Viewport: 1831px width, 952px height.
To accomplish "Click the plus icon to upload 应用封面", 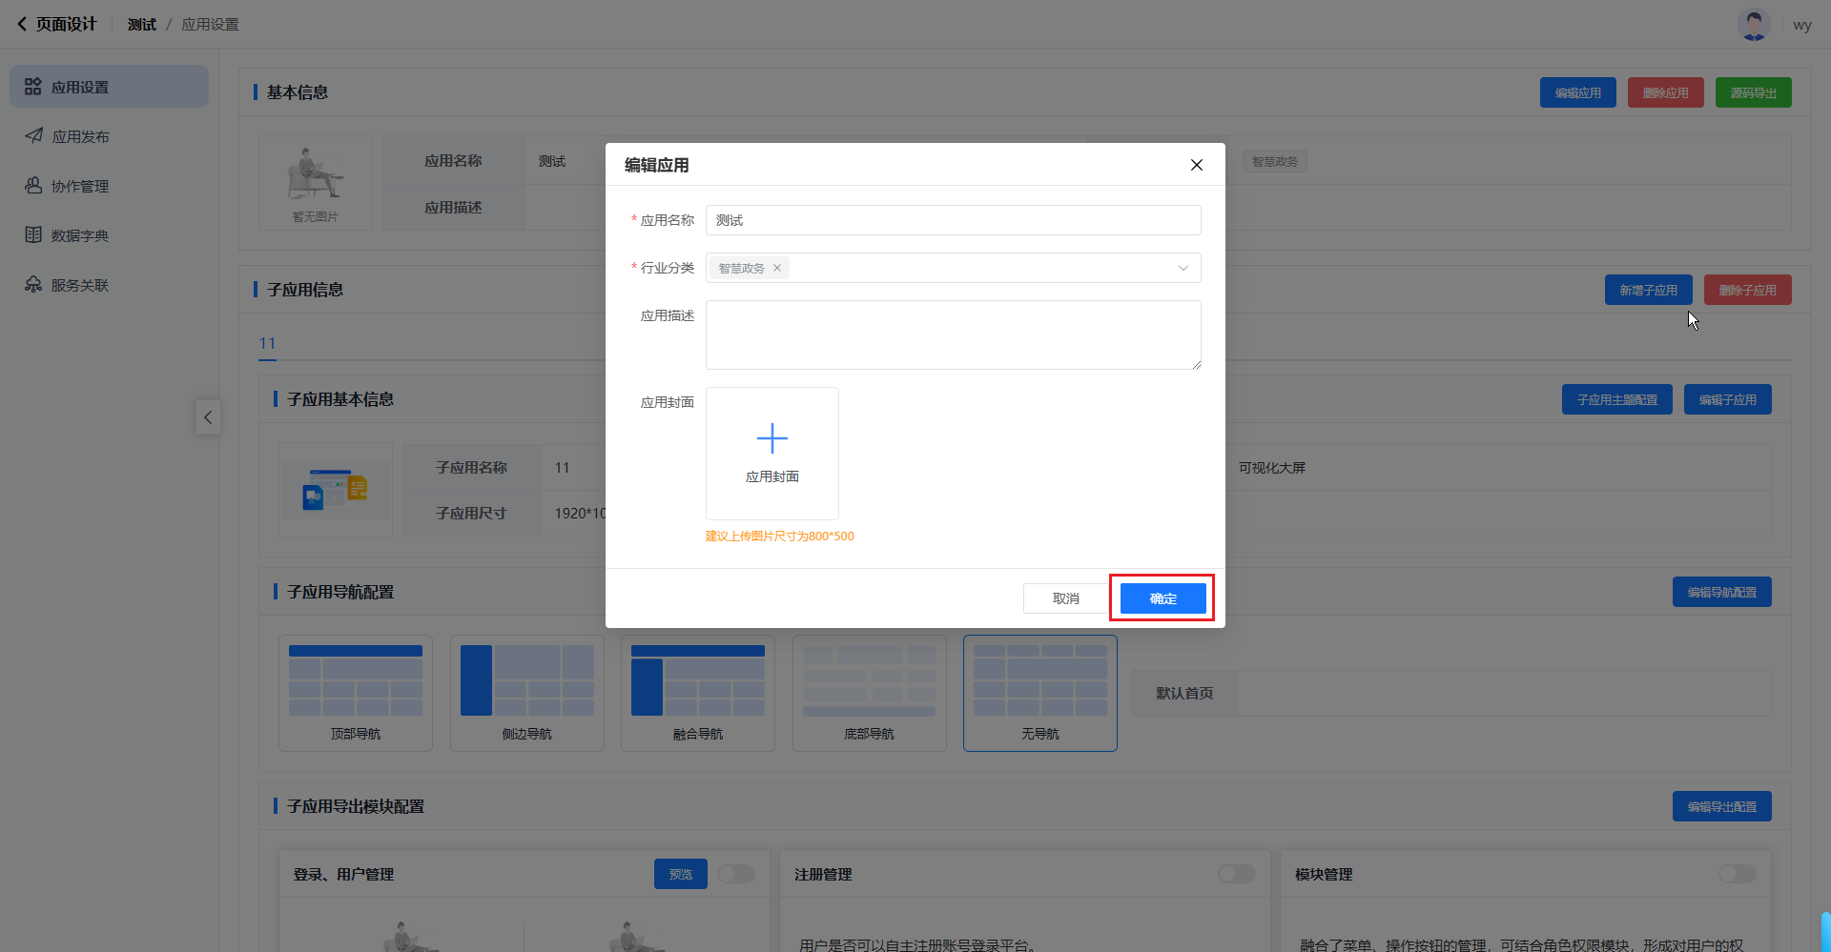I will coord(771,438).
